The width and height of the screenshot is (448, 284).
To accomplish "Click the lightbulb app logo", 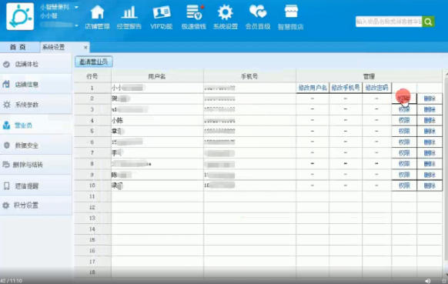I will tap(20, 16).
